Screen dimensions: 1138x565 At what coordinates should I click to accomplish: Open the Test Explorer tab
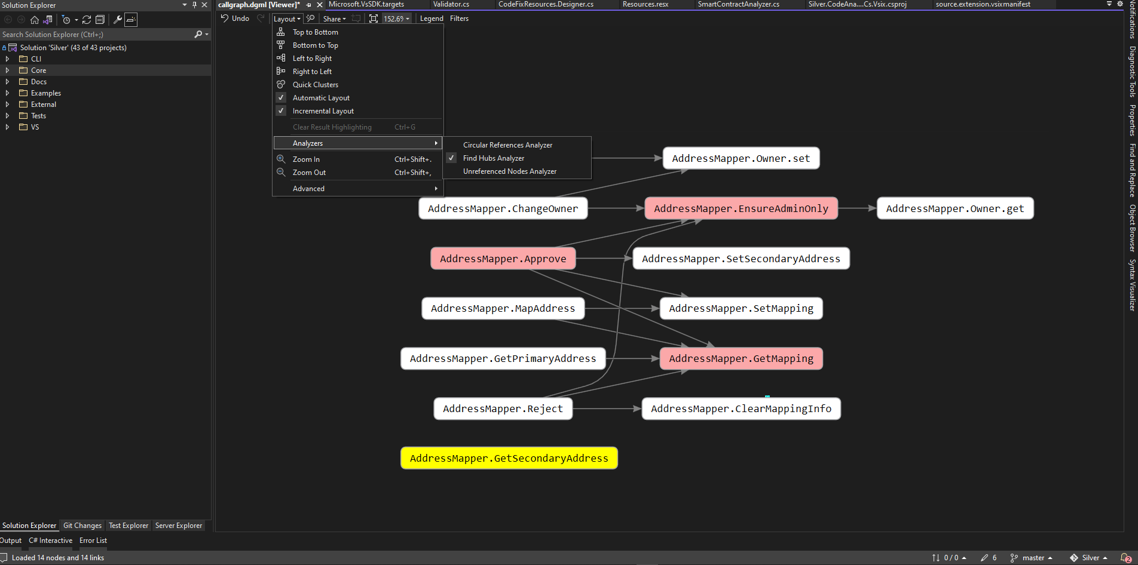tap(129, 526)
